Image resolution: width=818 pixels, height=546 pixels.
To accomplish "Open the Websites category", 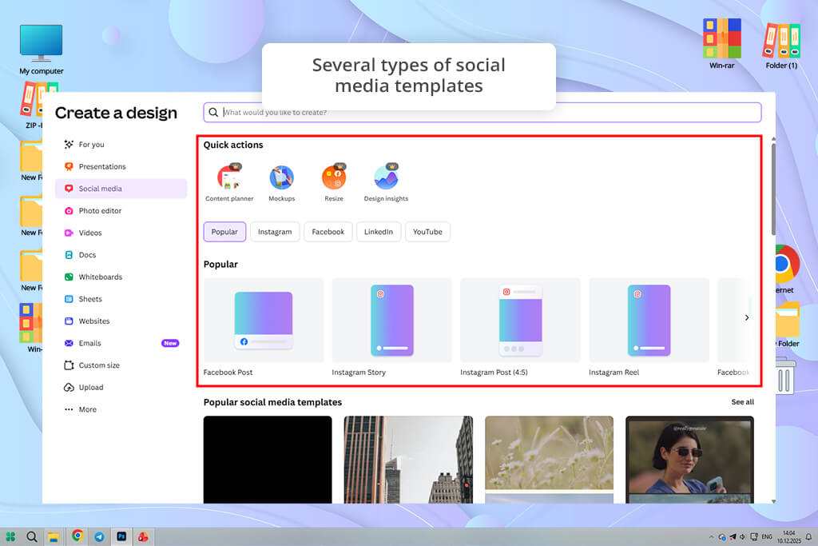I will coord(121,321).
